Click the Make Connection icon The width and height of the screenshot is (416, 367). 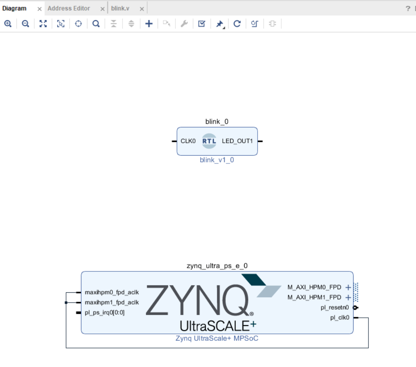coord(166,24)
